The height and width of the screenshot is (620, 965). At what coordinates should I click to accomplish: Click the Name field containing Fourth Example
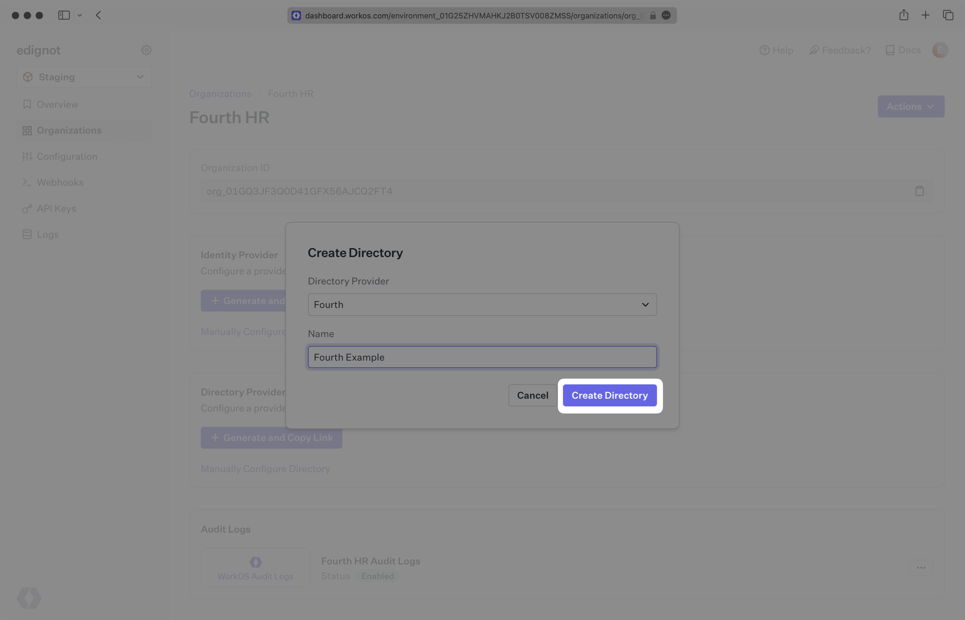[482, 357]
